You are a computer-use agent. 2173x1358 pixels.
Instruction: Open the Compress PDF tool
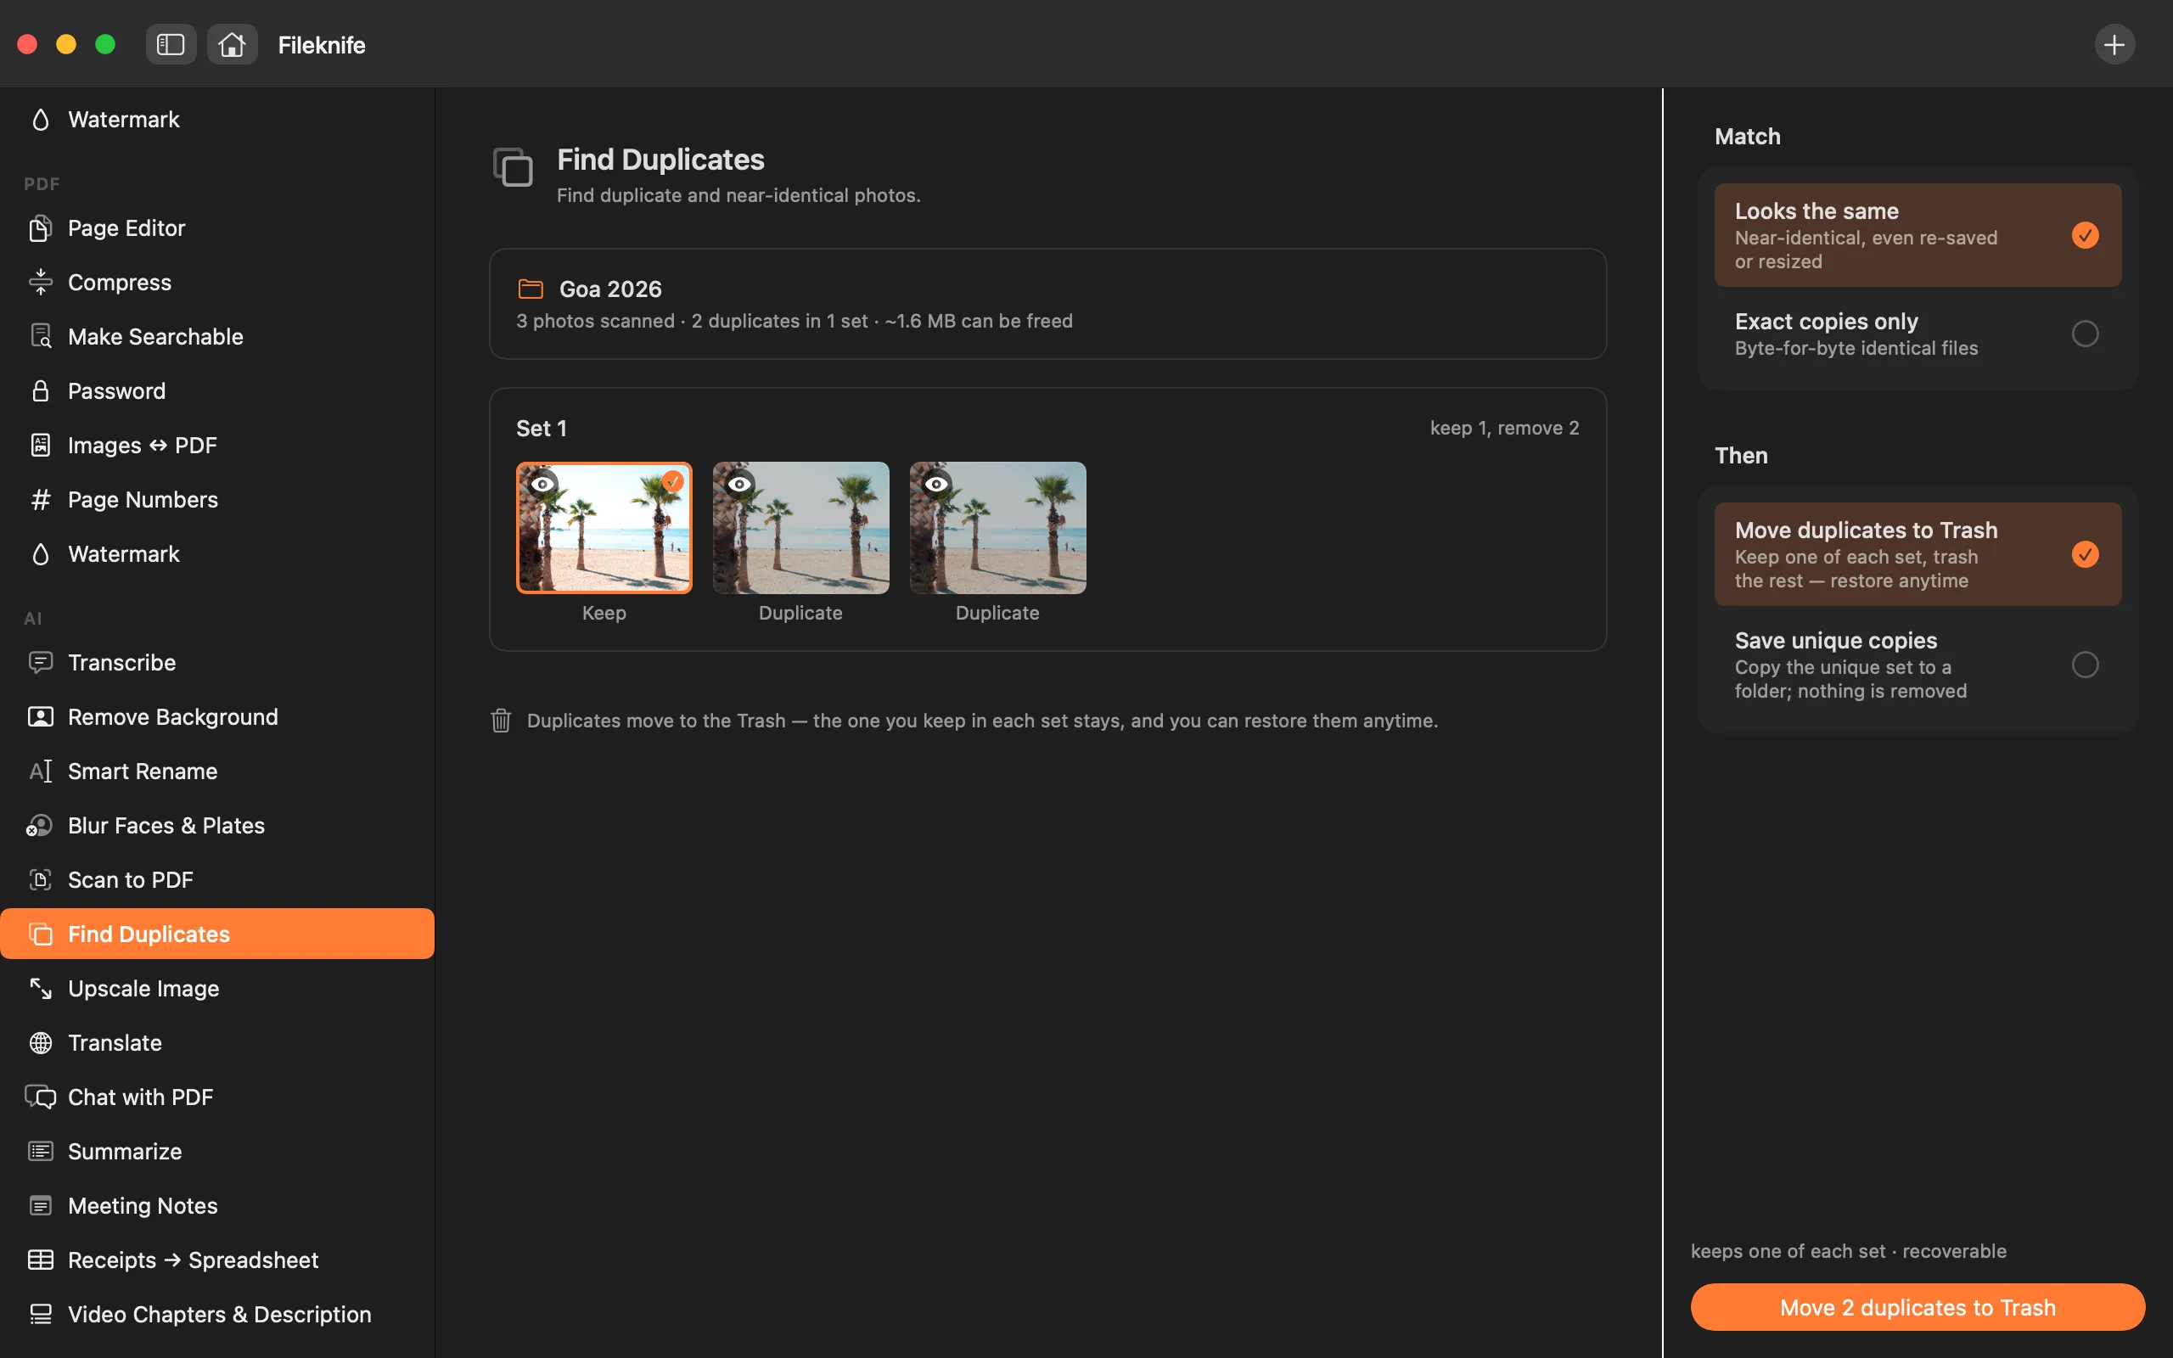coord(217,282)
